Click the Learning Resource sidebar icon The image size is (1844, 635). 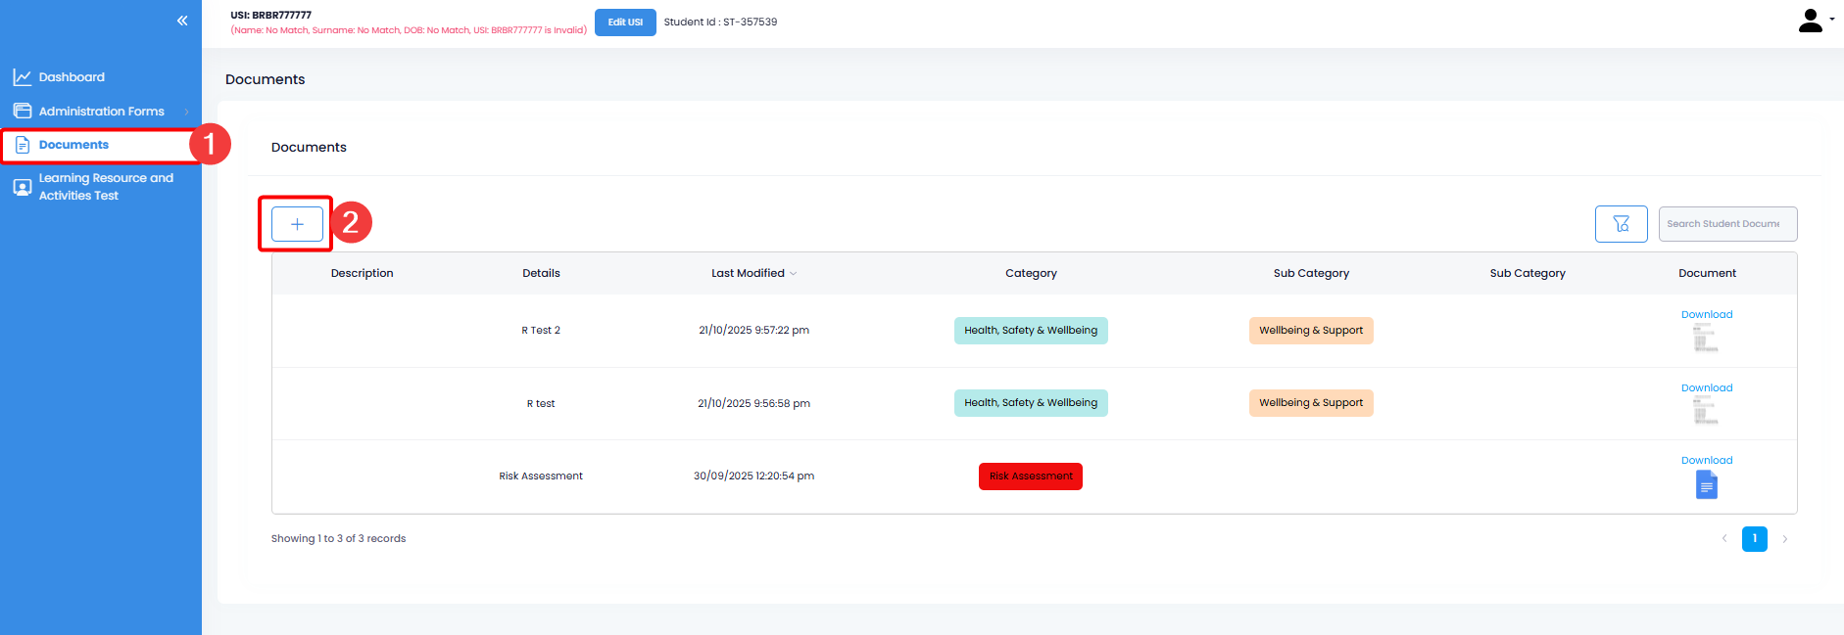(x=22, y=187)
